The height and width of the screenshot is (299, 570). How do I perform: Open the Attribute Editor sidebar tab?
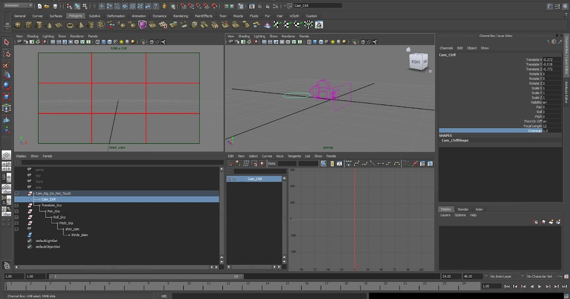coord(565,92)
